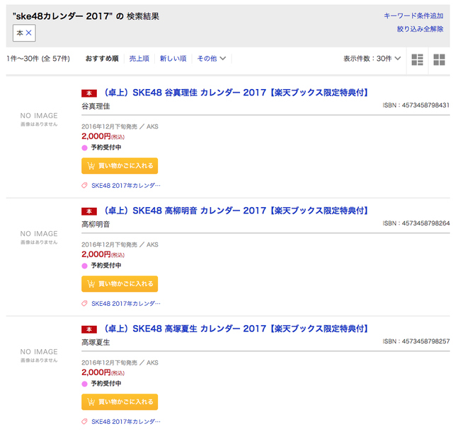Click 絞り込み全解除 to clear filters
This screenshot has height=431, width=453.
point(420,29)
